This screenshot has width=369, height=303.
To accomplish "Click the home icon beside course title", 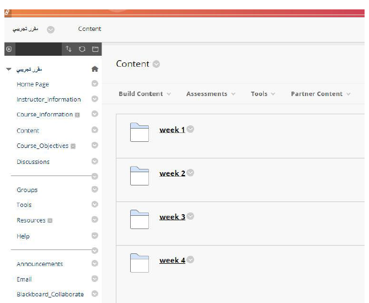I will pos(95,69).
